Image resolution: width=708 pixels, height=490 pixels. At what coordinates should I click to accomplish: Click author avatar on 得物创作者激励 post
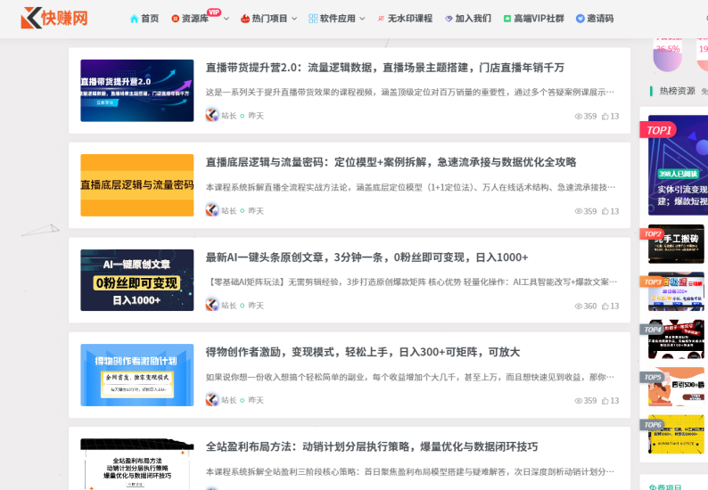212,400
